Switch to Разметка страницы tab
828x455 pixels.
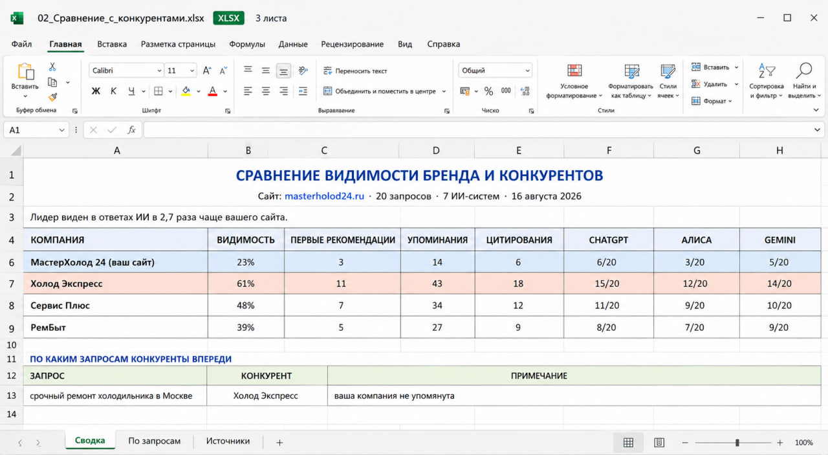[x=178, y=44]
